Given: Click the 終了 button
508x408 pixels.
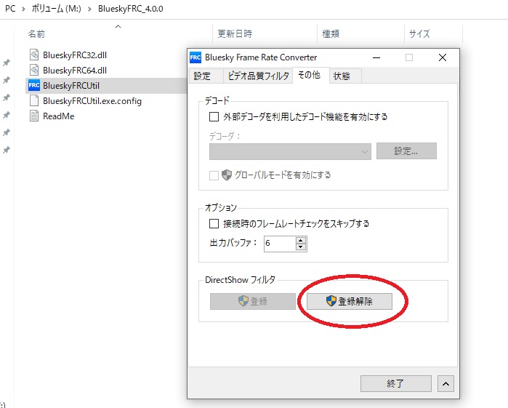Looking at the screenshot, I should pos(396,384).
